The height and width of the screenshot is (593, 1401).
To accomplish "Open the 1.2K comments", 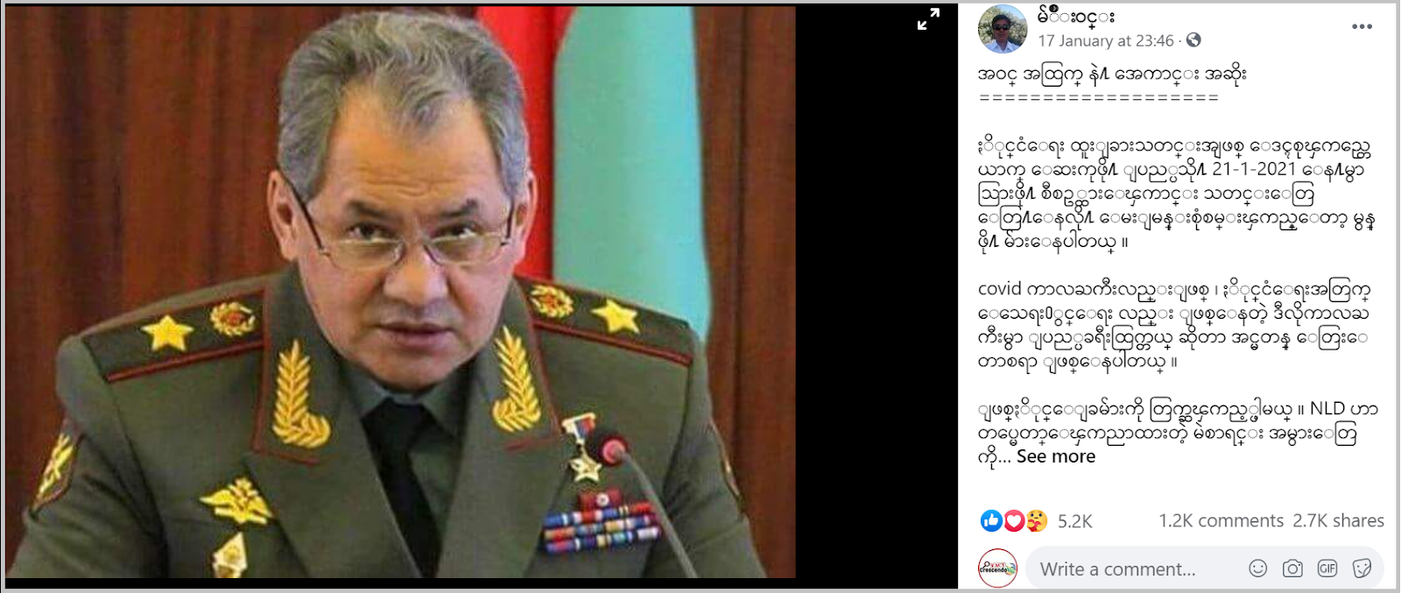I will (x=1221, y=520).
